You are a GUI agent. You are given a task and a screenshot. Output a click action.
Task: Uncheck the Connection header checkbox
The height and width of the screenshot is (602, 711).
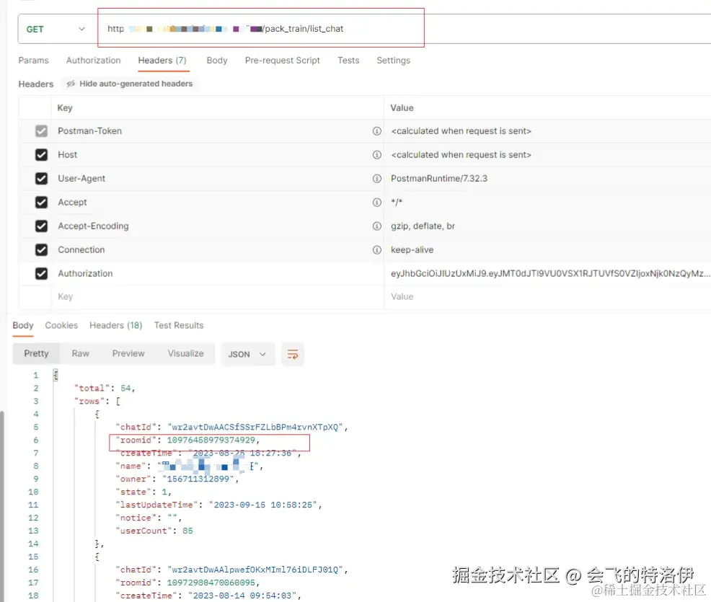(41, 249)
